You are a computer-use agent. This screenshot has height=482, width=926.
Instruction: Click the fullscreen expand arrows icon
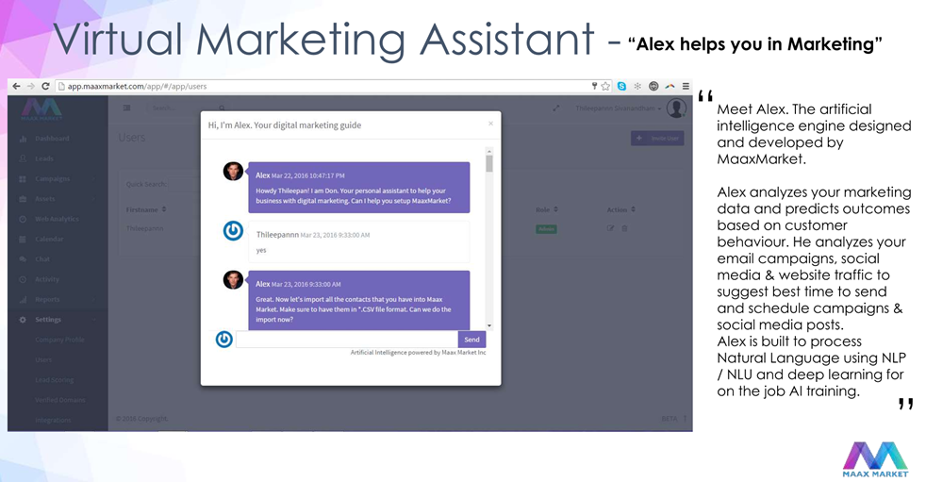tap(555, 108)
